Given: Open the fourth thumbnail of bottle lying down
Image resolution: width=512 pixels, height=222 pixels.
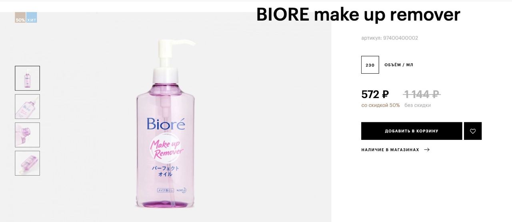Looking at the screenshot, I should (x=27, y=163).
